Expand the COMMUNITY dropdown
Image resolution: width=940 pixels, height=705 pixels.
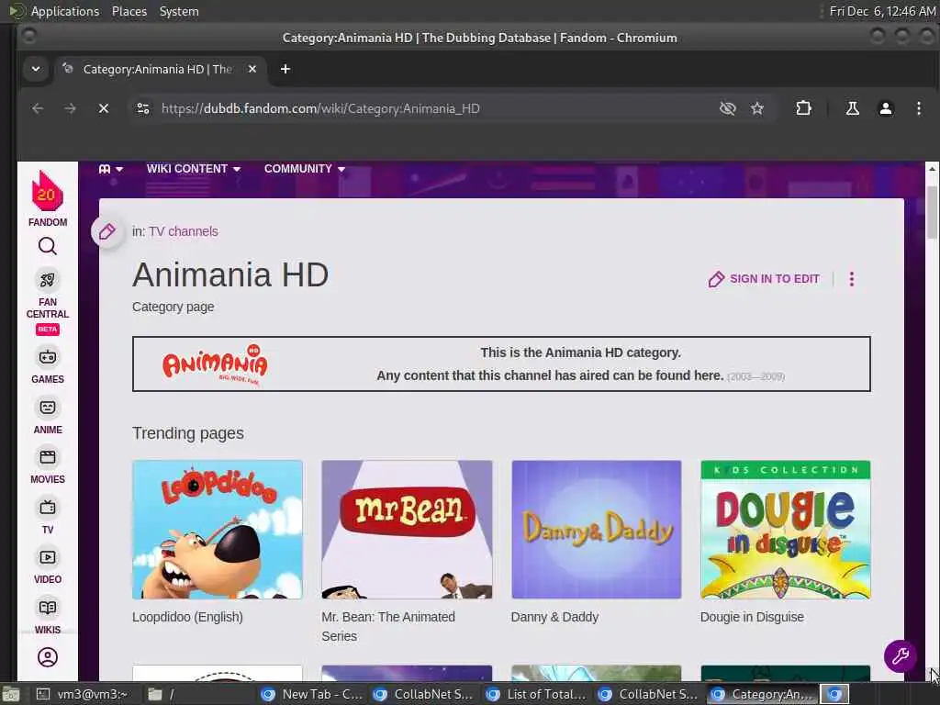pyautogui.click(x=305, y=169)
